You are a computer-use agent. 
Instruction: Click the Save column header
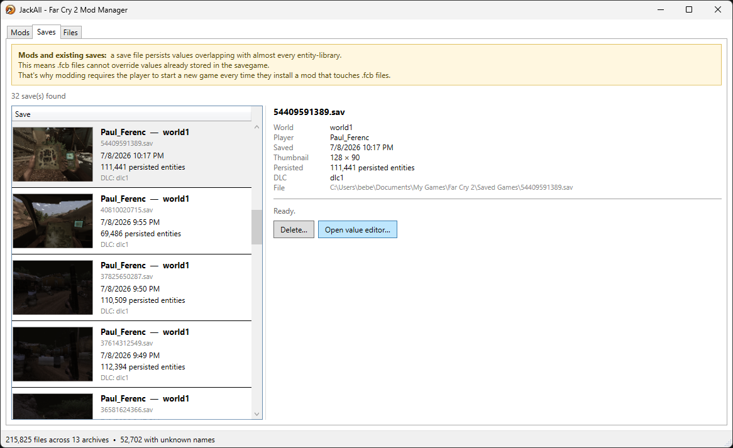[131, 114]
